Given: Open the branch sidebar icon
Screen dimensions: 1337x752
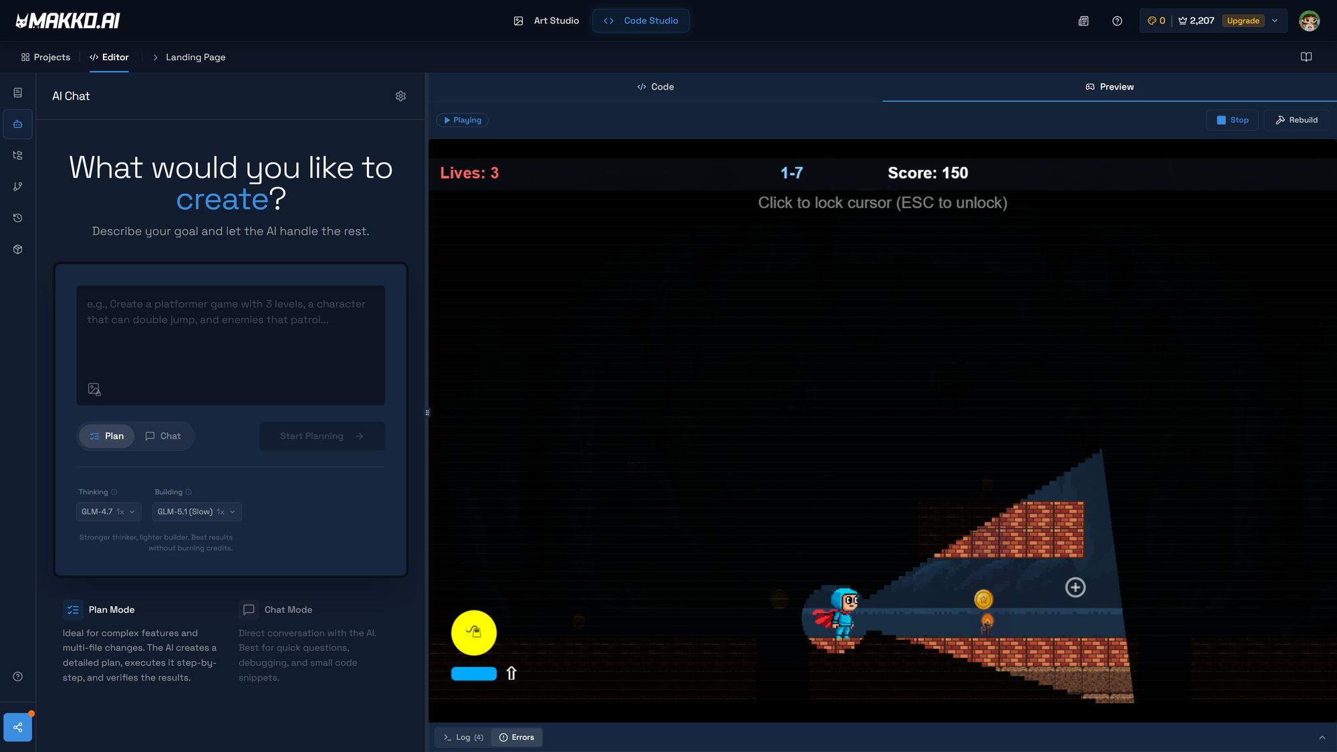Looking at the screenshot, I should point(18,186).
